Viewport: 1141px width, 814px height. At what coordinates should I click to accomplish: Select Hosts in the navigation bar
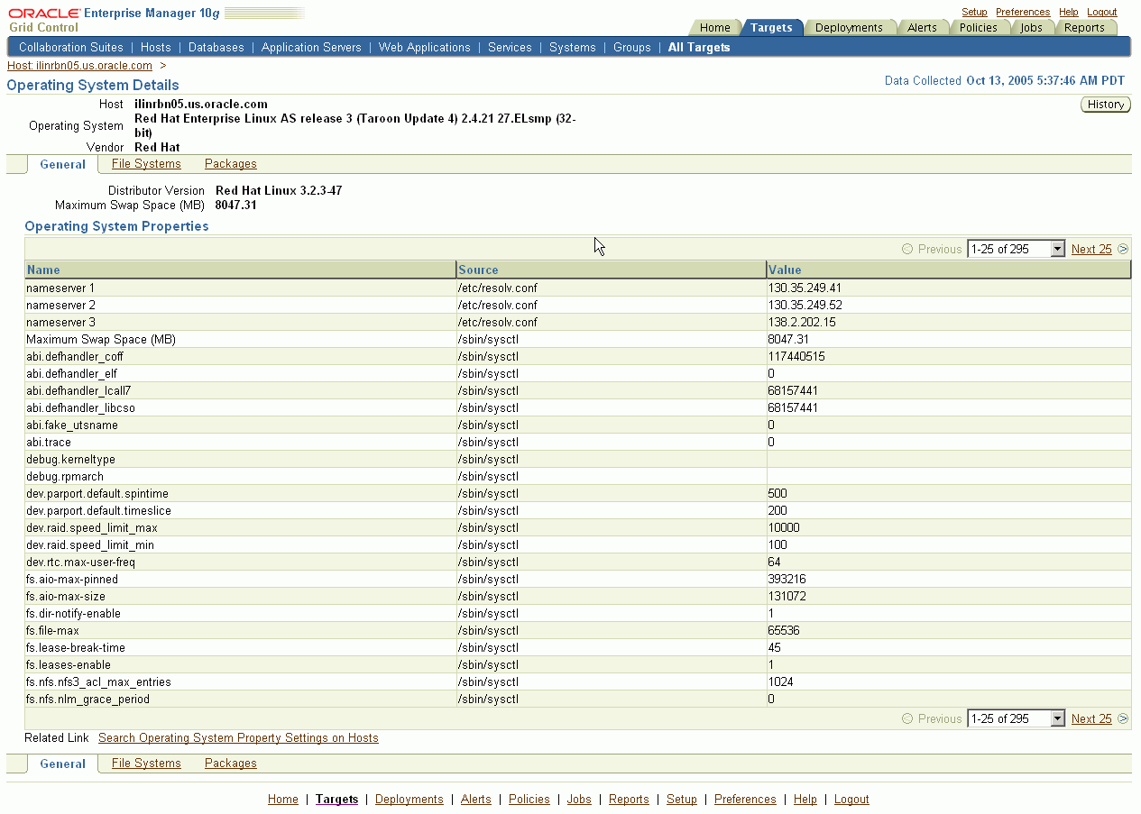(155, 47)
